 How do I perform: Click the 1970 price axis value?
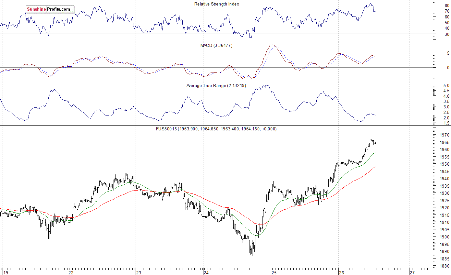coord(445,135)
